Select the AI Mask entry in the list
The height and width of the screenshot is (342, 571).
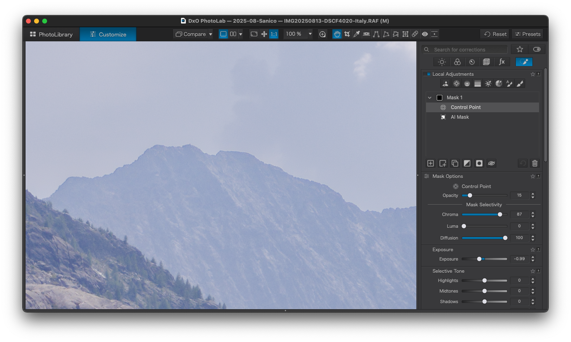point(460,117)
